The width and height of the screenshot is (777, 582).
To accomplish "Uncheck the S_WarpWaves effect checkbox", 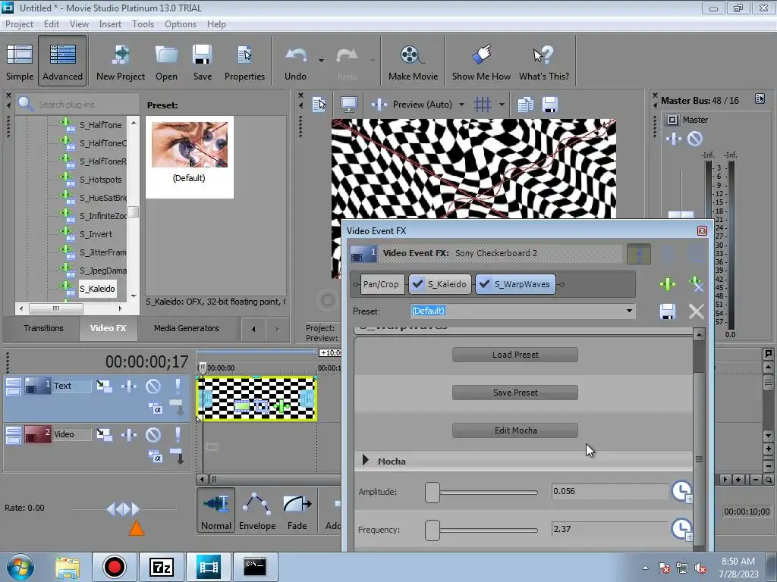I will tap(484, 284).
